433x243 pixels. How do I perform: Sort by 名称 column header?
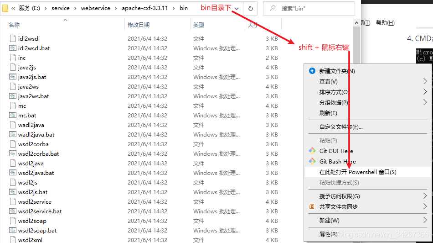[x=14, y=25]
